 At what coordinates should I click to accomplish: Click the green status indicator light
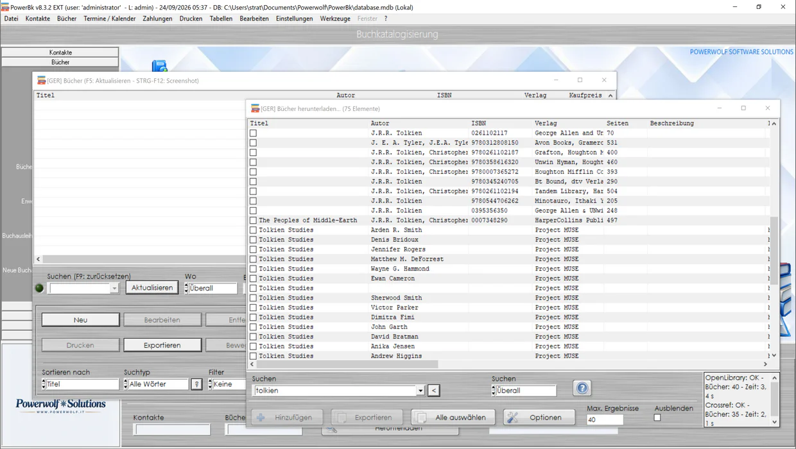click(39, 288)
